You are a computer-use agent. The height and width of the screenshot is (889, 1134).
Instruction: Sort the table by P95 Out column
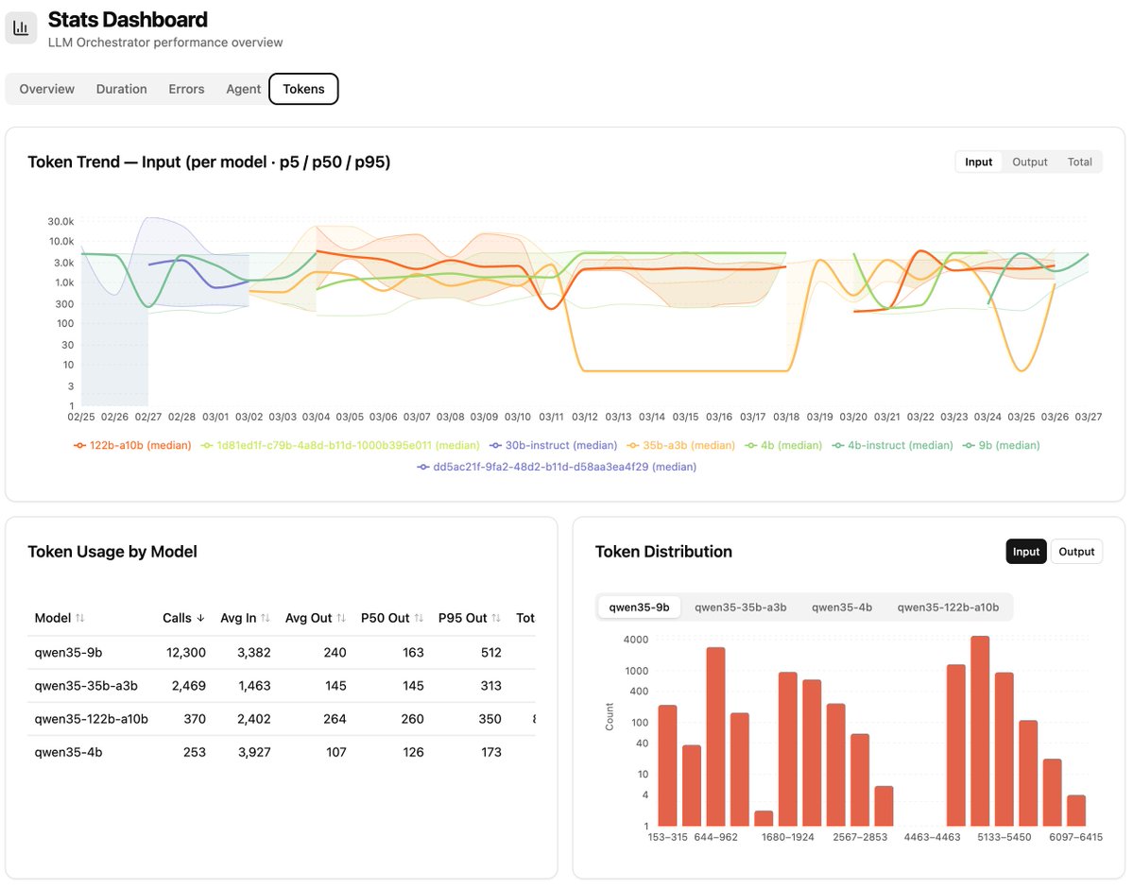pos(470,618)
